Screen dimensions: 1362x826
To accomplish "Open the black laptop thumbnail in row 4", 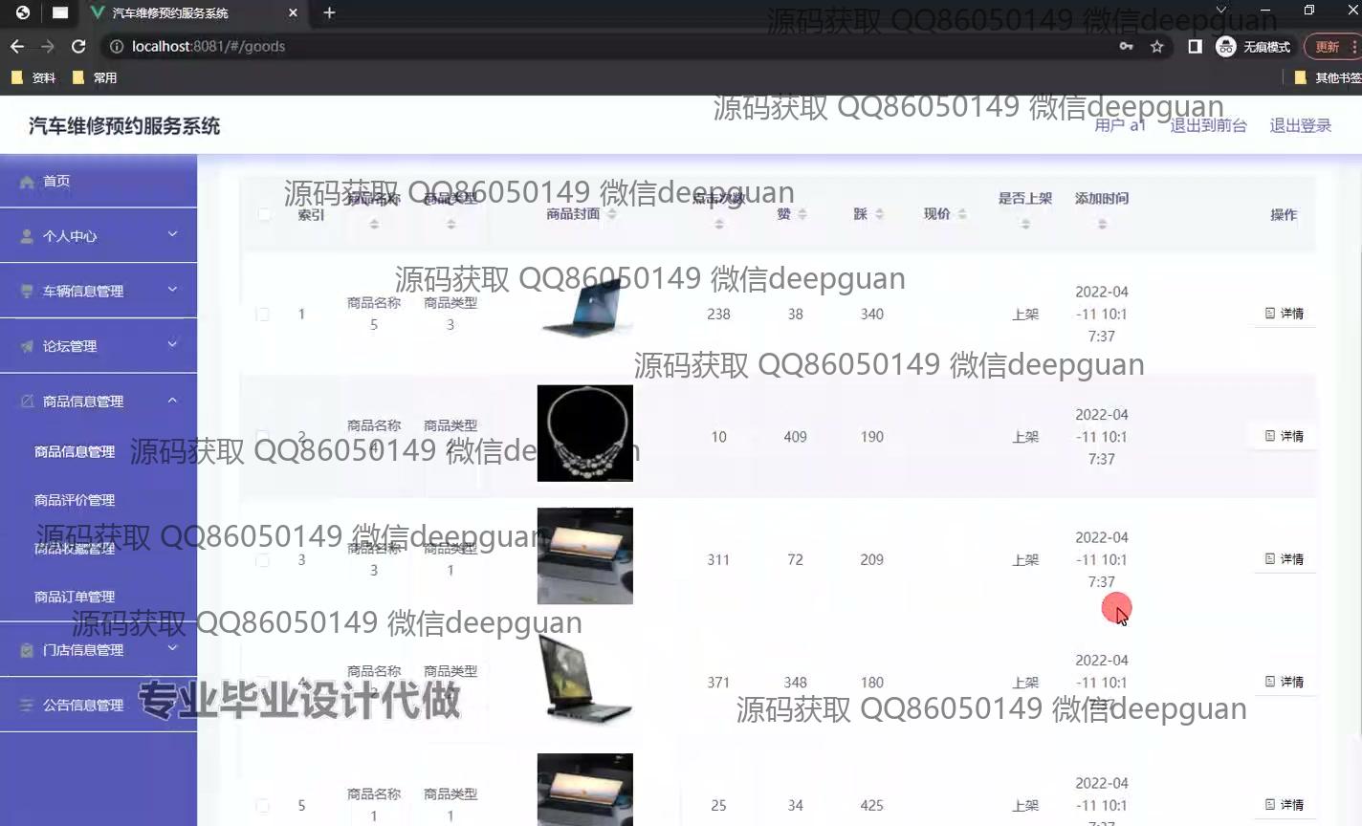I will click(x=585, y=679).
